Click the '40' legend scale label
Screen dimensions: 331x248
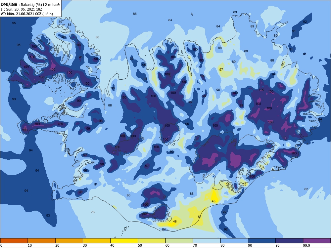pyautogui.click(x=112, y=245)
